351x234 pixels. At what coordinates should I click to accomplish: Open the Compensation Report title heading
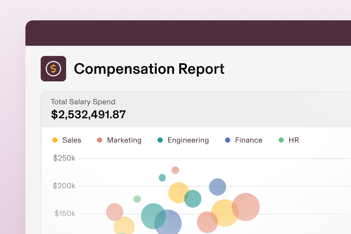(x=149, y=69)
